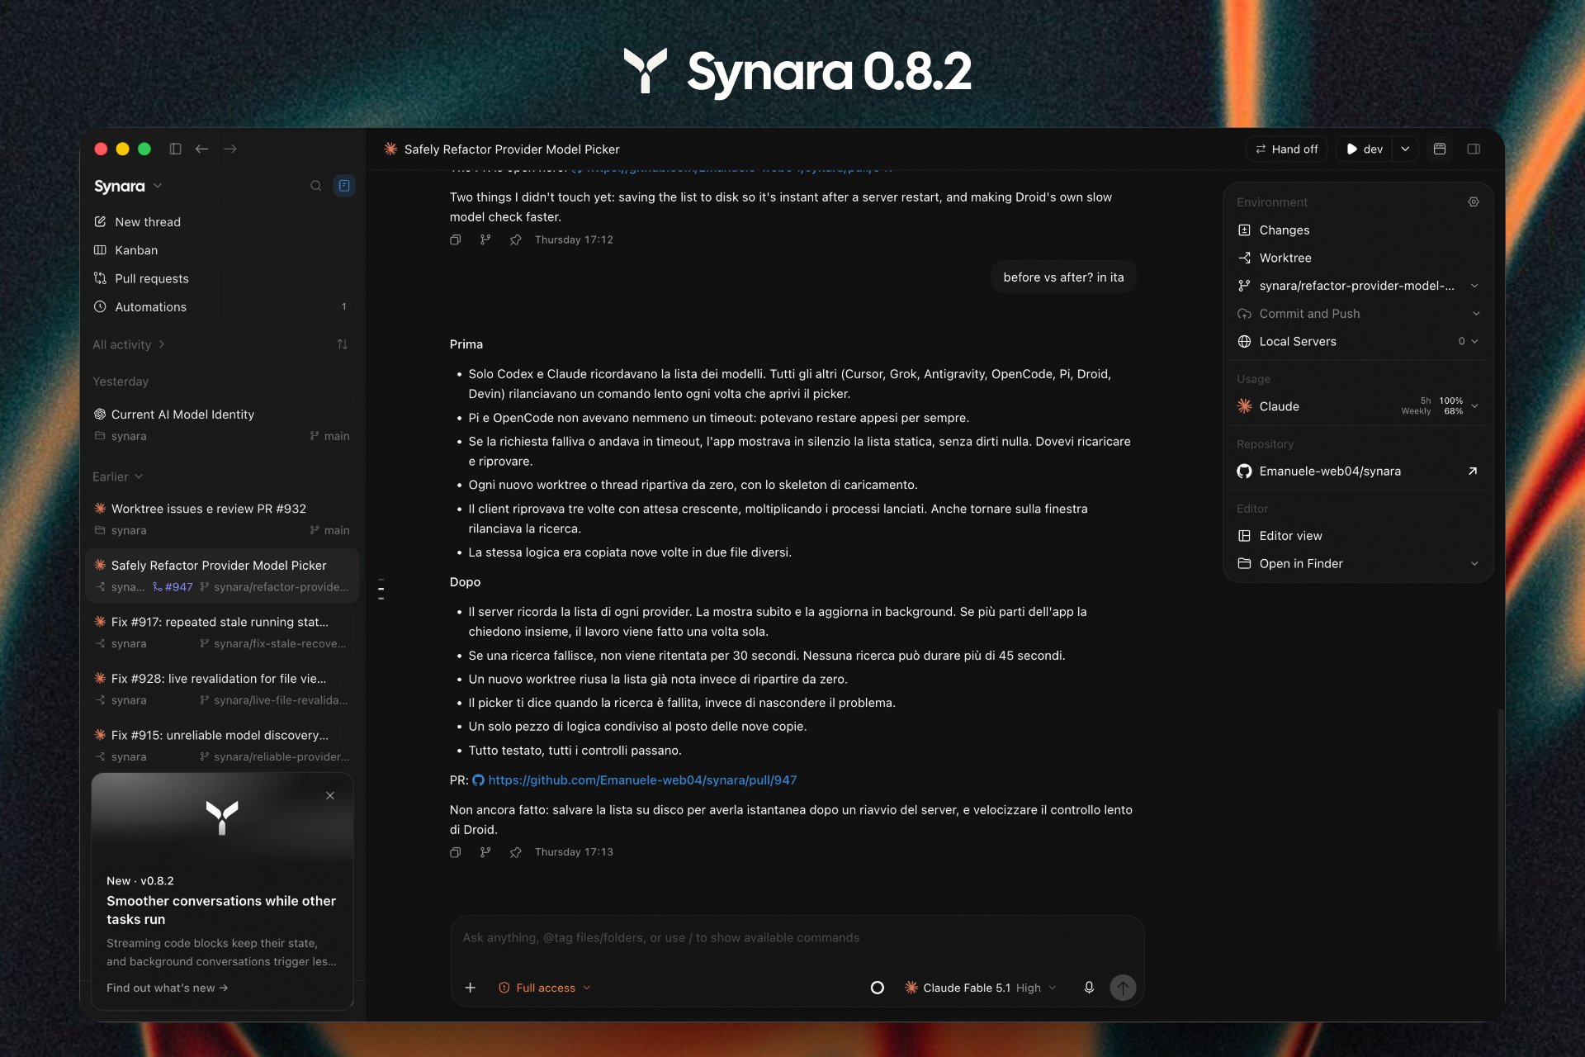Toggle the highlighted sidebar view icon

point(344,186)
